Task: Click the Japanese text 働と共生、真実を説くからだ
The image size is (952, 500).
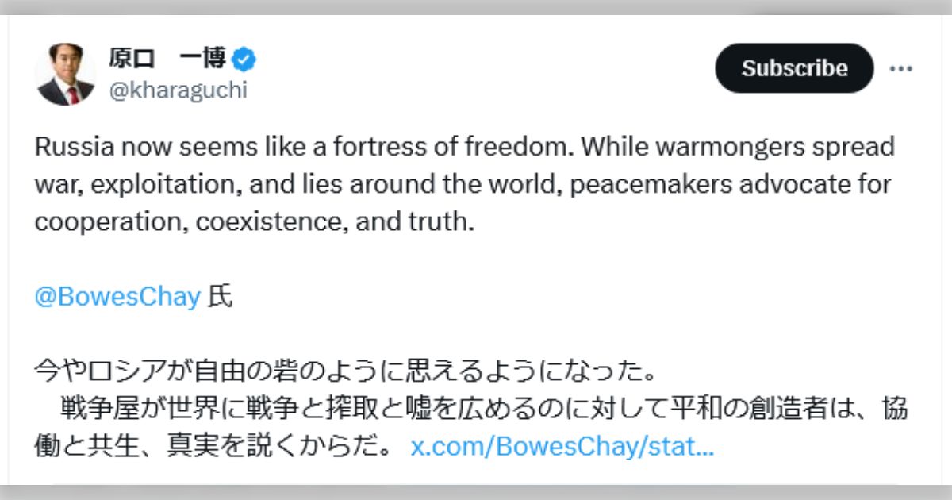Action: 213,447
